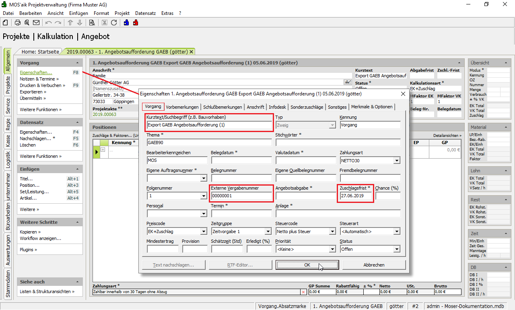The image size is (515, 310).
Task: Confirm dialog with OK button
Action: coord(307,265)
